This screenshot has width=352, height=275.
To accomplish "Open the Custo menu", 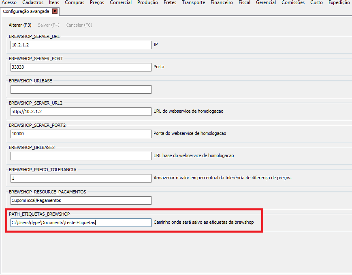I will point(316,2).
